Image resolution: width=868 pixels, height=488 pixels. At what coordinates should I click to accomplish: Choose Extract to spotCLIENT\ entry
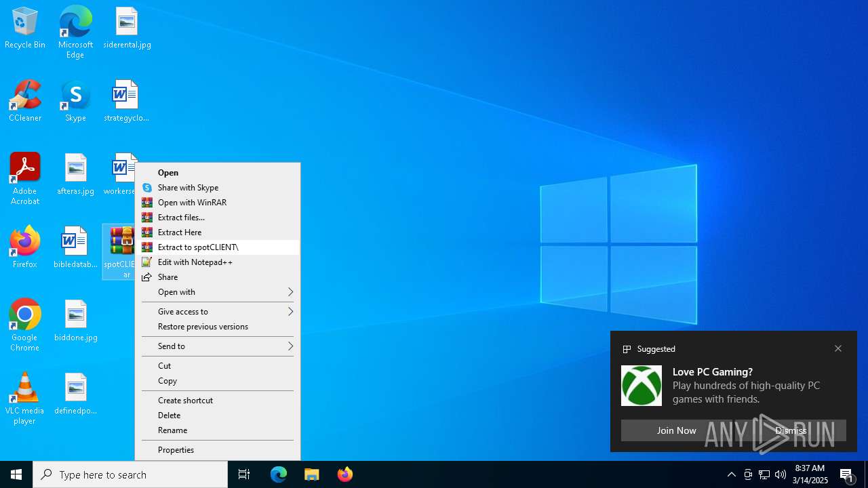[218, 247]
